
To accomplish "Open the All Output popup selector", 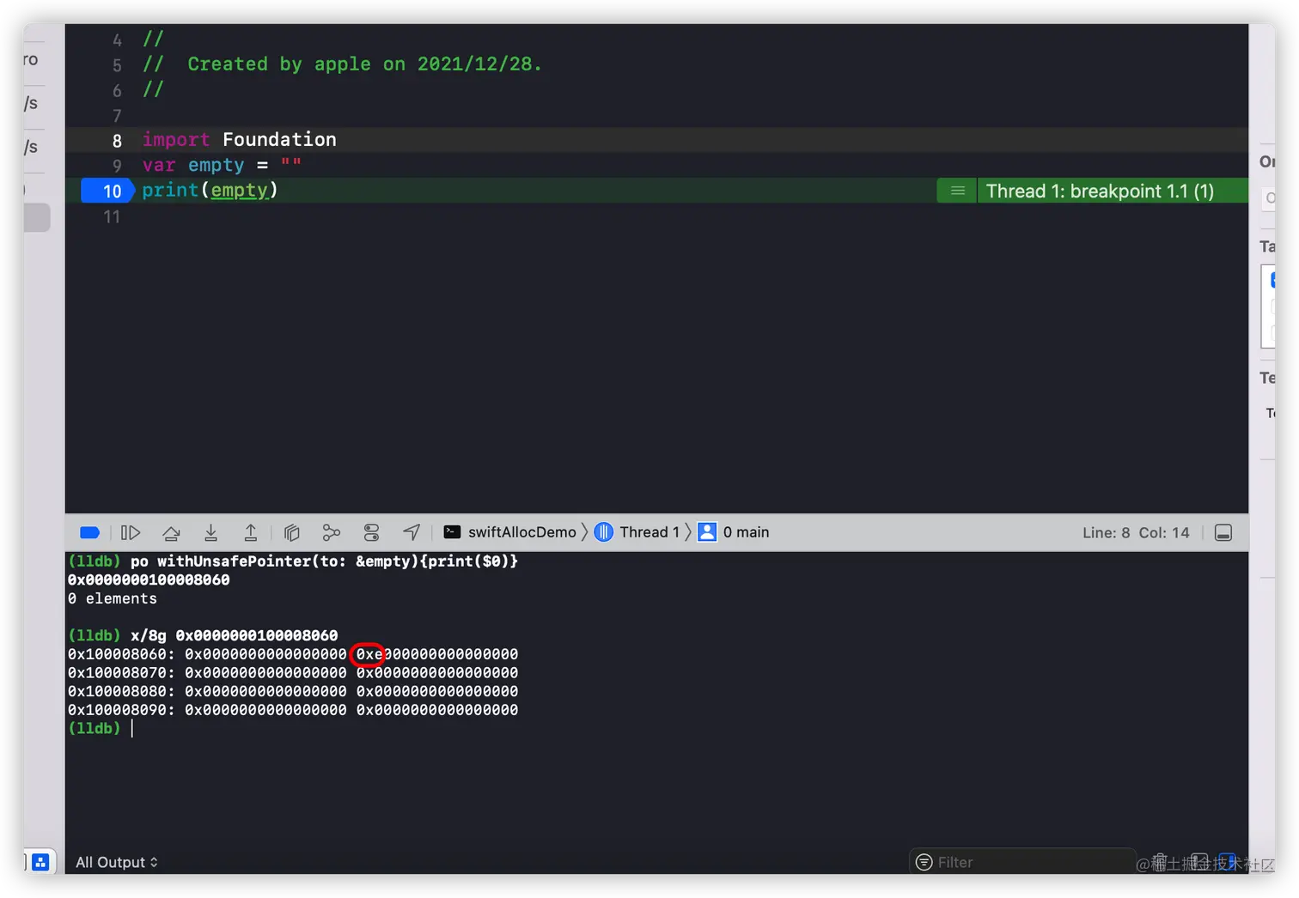I will (x=117, y=862).
